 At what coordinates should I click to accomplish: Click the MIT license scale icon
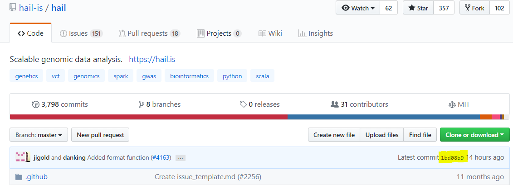pos(452,105)
